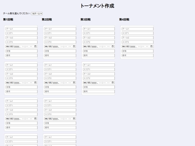Focus 球場 field in 第1回戦 third match
This screenshot has height=146, width=195.
21,123
